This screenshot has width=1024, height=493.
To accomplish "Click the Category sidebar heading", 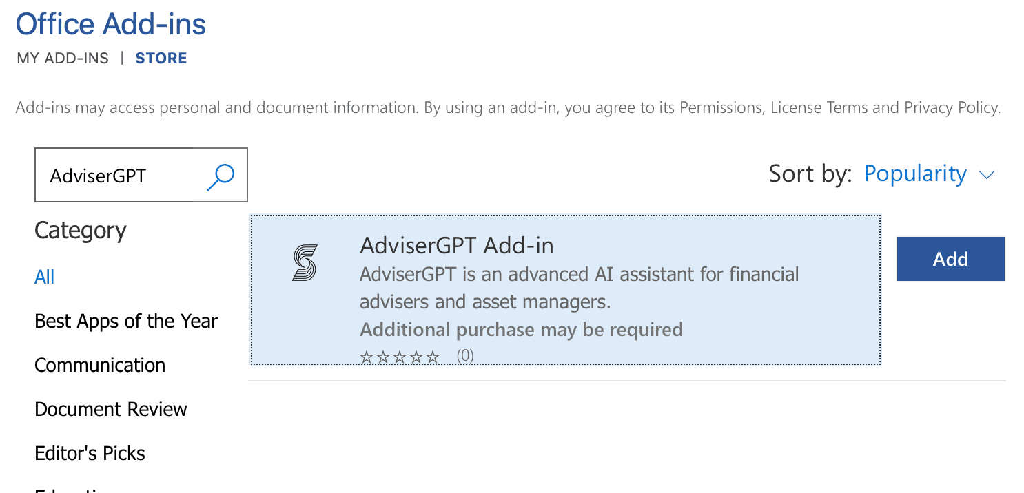I will point(81,231).
